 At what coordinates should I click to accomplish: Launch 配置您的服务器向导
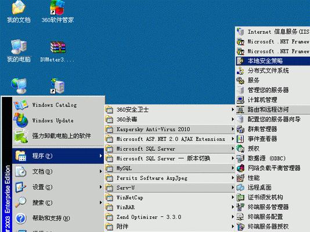(273, 119)
